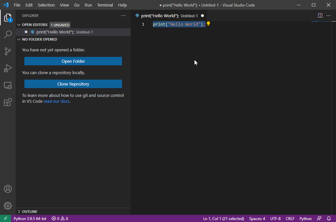Viewport: 336px width, 222px height.
Task: Click the green remote window indicator
Action: coord(6,218)
